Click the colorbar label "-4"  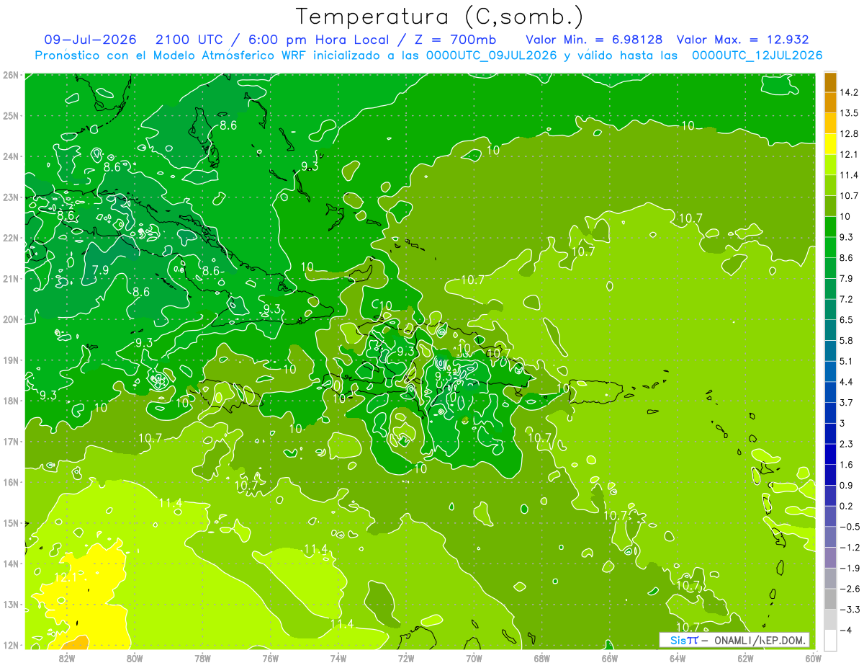point(847,630)
